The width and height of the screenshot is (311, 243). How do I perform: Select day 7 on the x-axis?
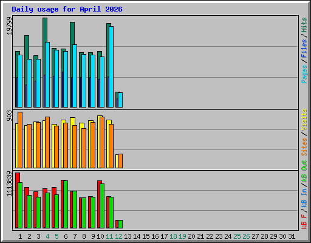pyautogui.click(x=75, y=236)
